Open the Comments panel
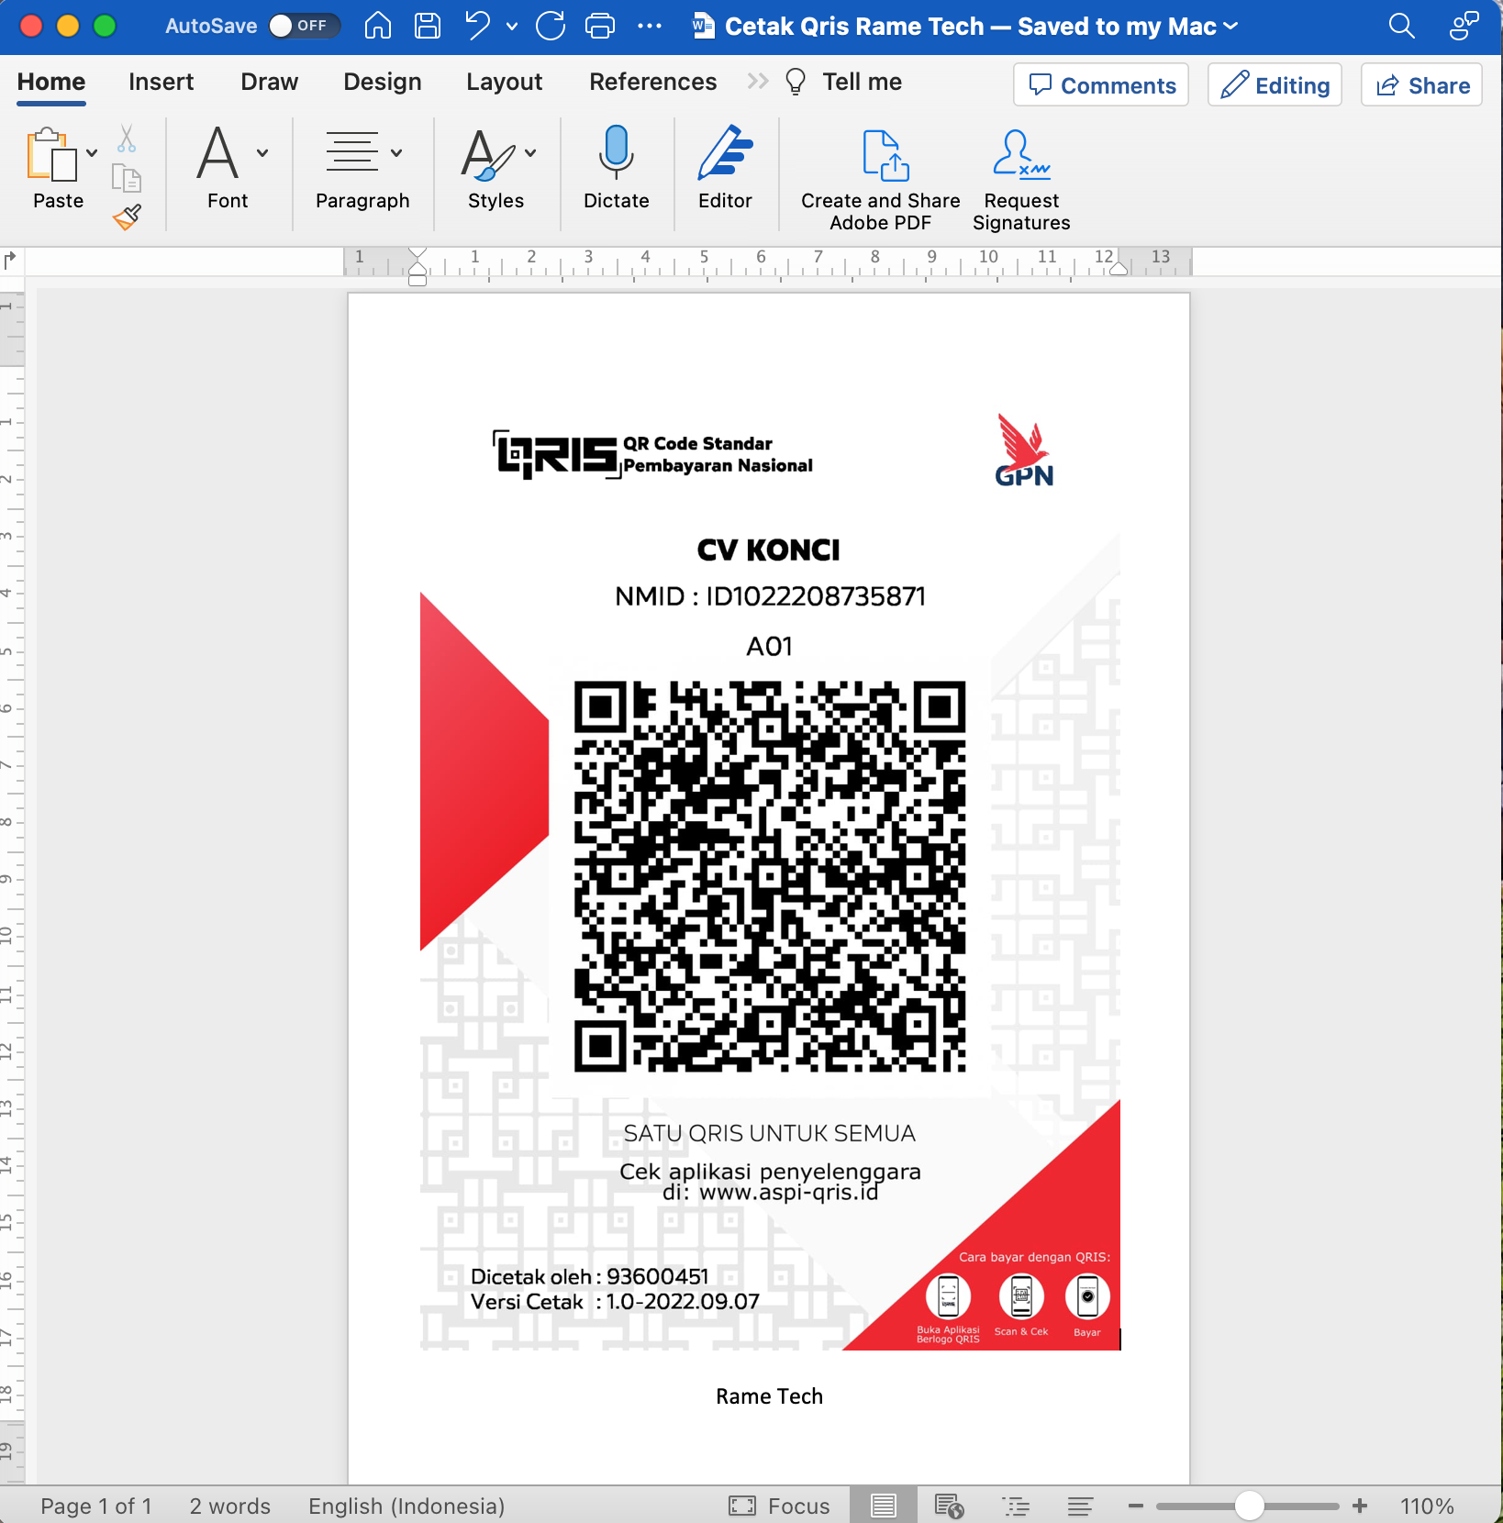This screenshot has width=1503, height=1523. coord(1100,84)
